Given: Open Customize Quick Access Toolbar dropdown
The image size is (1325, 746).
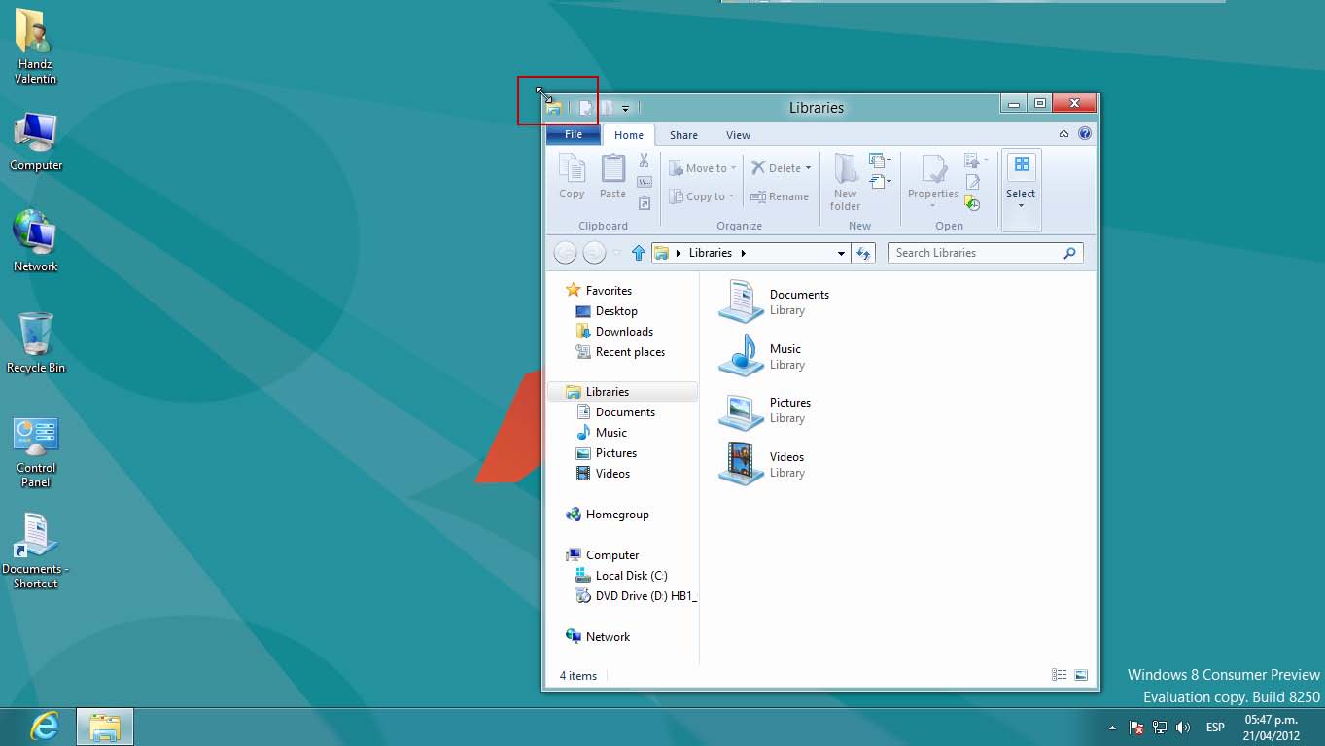Looking at the screenshot, I should pyautogui.click(x=626, y=108).
